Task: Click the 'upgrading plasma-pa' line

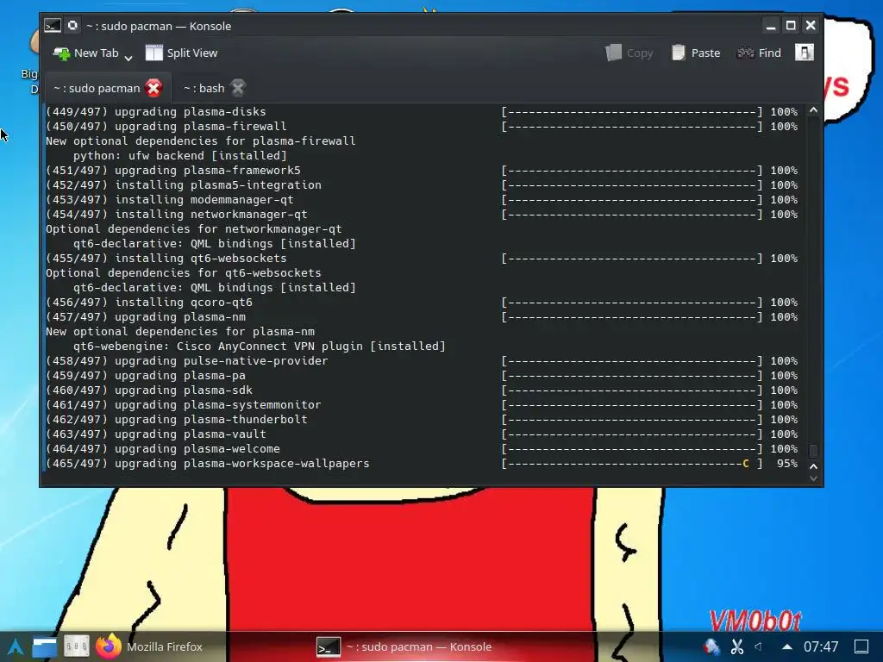Action: 146,376
